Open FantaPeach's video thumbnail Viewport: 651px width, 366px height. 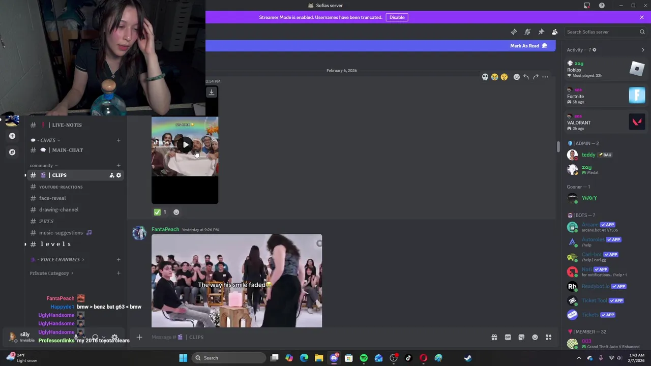236,281
